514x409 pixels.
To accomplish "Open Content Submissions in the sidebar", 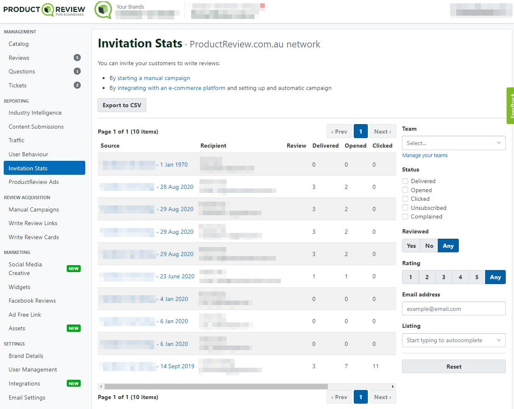I will point(36,127).
